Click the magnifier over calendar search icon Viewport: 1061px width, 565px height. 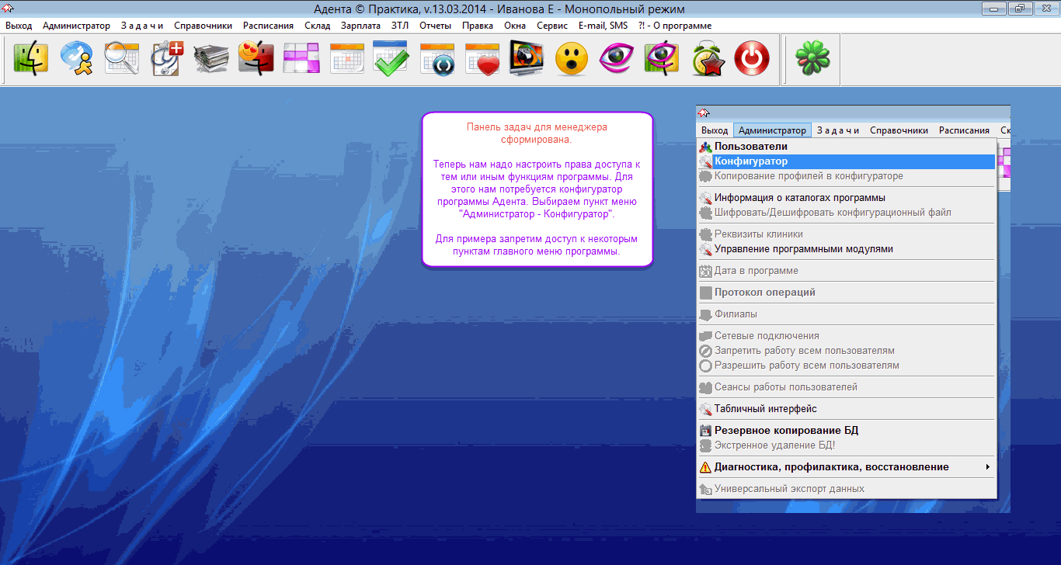click(121, 58)
